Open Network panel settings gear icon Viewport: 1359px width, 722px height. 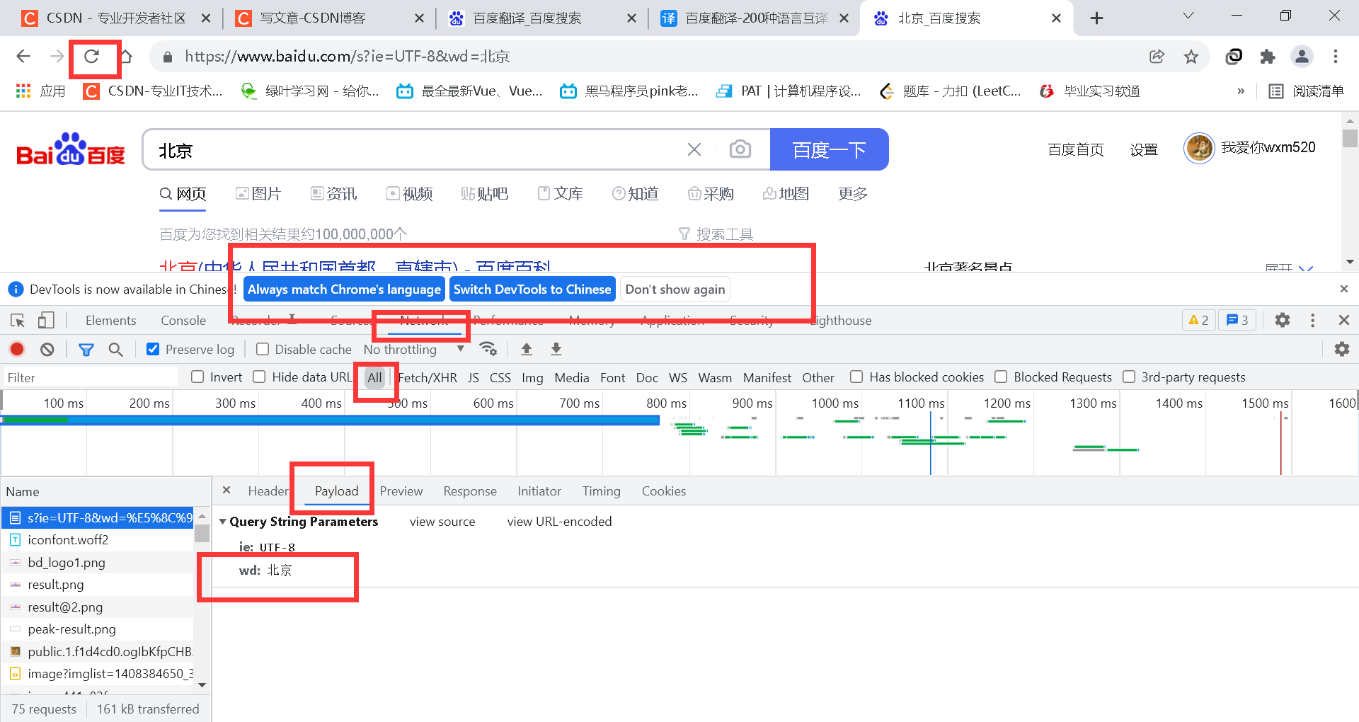click(1341, 349)
